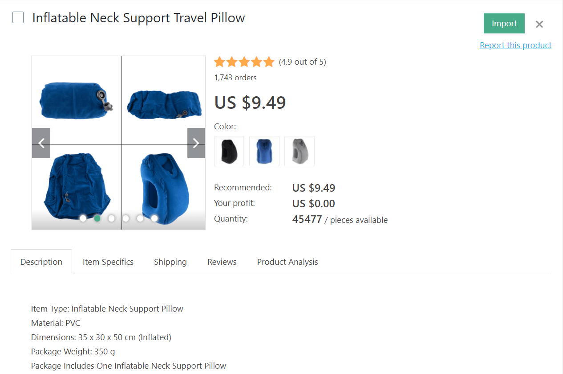Open the Report this product link
The height and width of the screenshot is (374, 563).
[515, 45]
